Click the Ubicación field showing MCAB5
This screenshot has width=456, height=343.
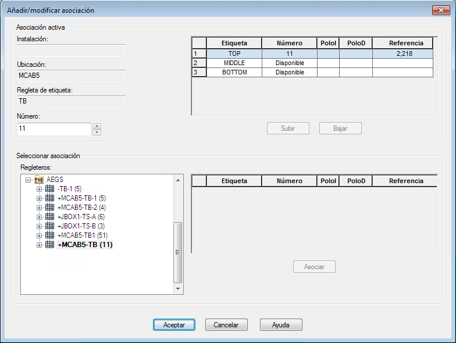pos(72,76)
